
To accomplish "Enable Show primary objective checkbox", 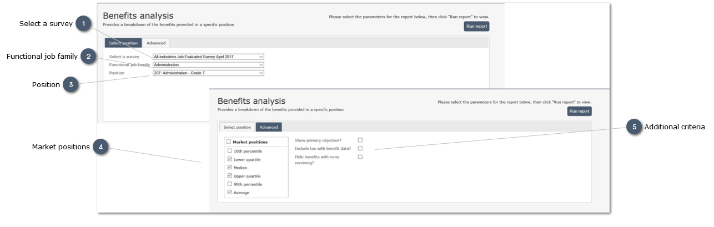I will [360, 140].
